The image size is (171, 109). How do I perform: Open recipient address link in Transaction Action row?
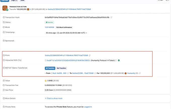coord(69,9)
